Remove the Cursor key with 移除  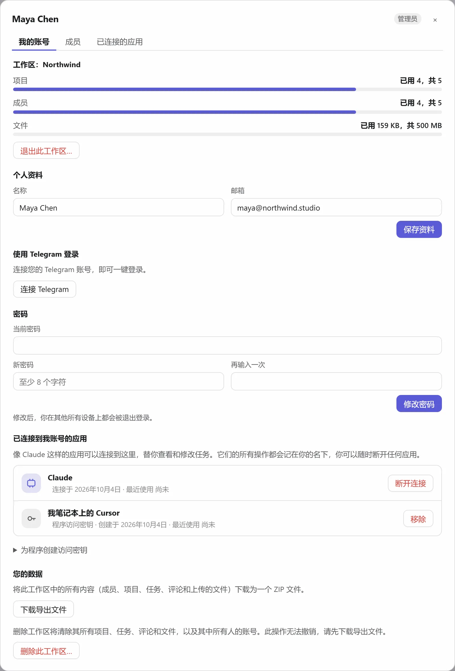coord(418,519)
